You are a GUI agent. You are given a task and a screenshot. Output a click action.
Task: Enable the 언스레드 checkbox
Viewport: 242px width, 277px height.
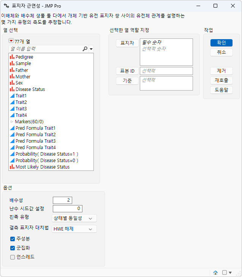(12, 257)
